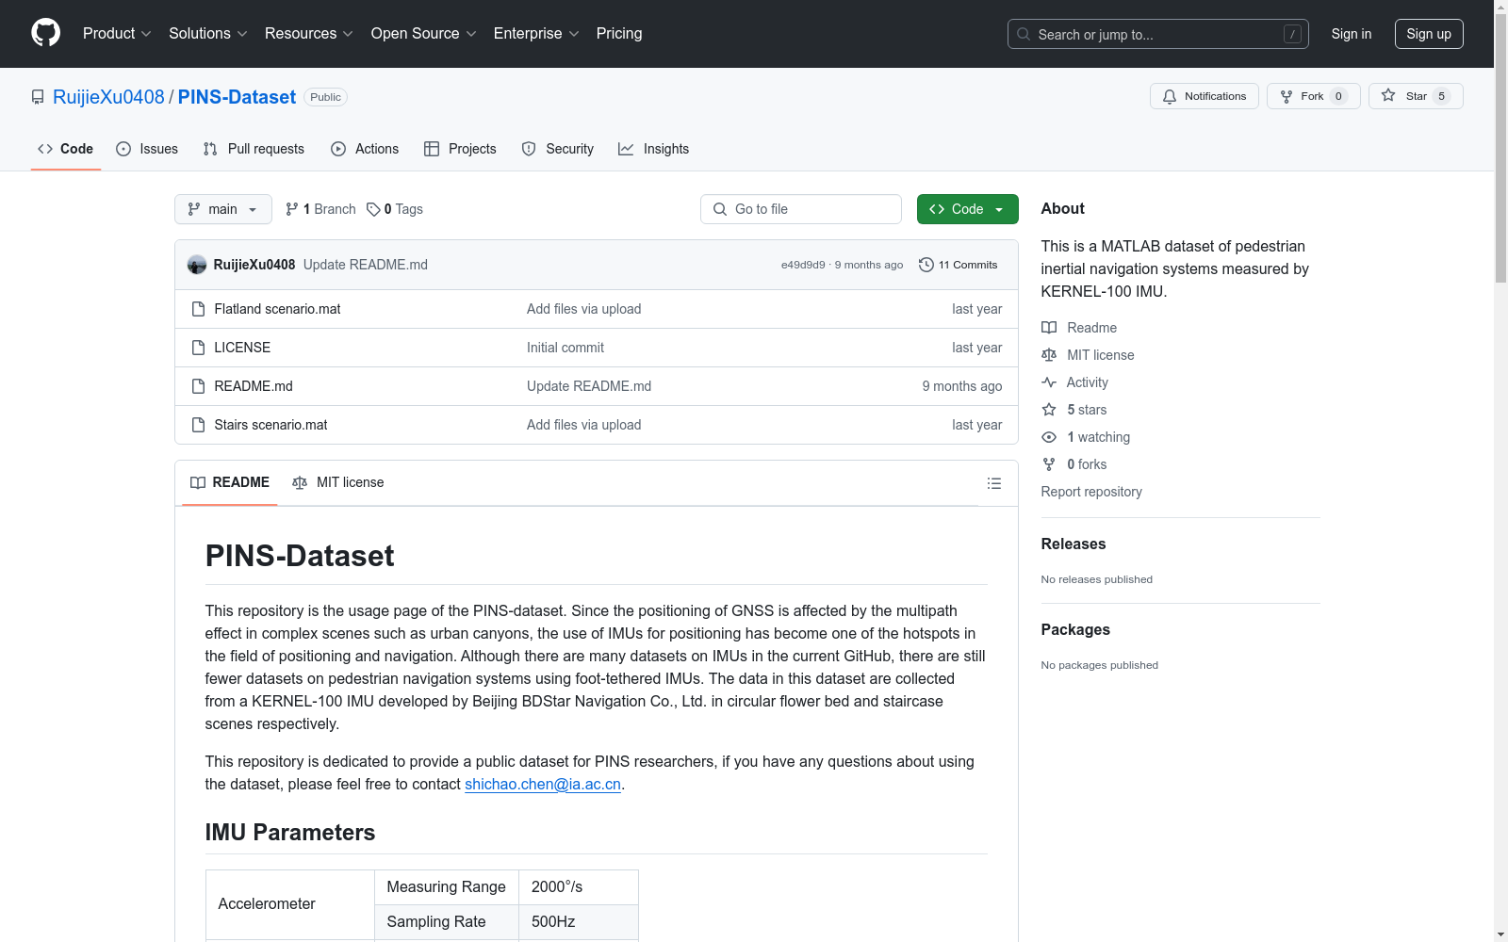Open the Initial commit message for LICENSE
The image size is (1508, 942).
click(x=565, y=348)
